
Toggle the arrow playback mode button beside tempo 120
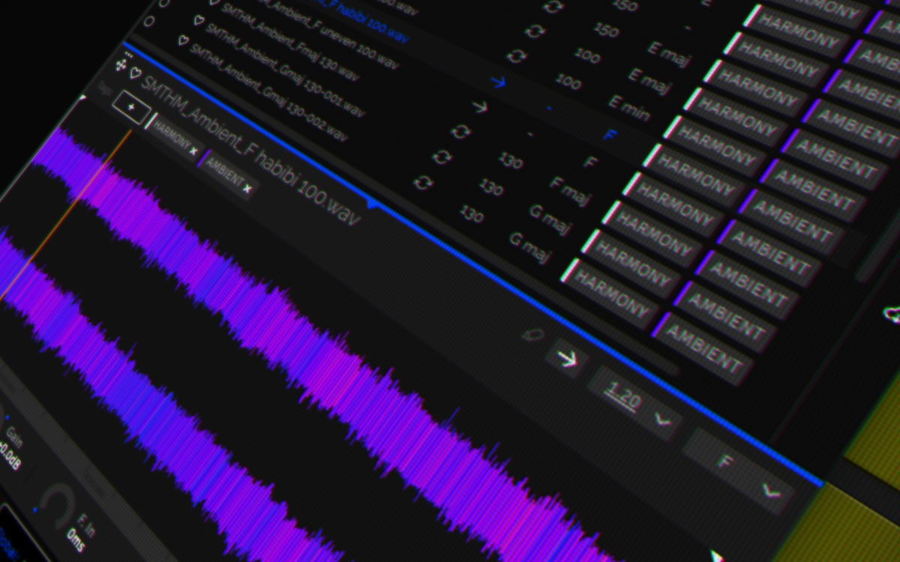click(568, 360)
